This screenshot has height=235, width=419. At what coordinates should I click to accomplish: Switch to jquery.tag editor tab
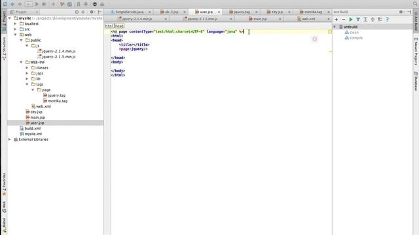242,12
